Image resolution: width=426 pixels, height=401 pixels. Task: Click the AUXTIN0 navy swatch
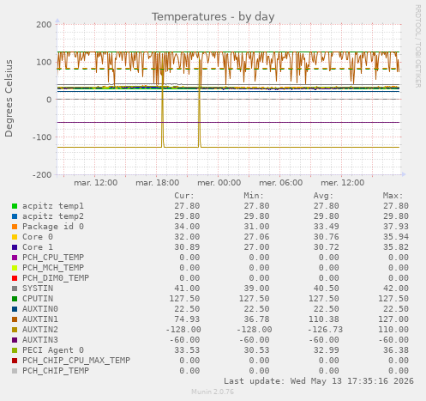click(15, 309)
